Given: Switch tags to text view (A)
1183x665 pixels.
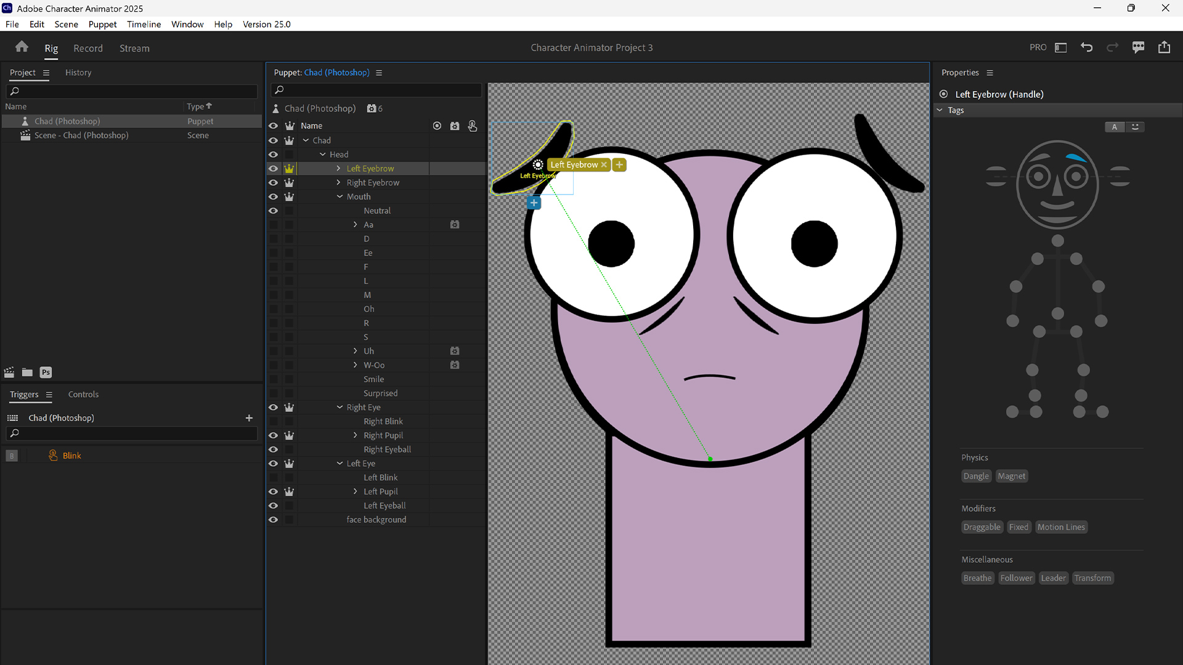Looking at the screenshot, I should 1114,127.
